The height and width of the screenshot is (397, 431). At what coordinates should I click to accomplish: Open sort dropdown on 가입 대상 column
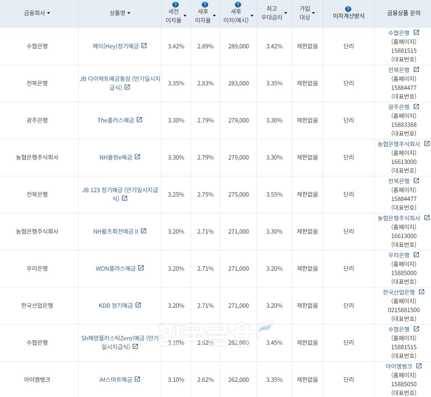313,13
